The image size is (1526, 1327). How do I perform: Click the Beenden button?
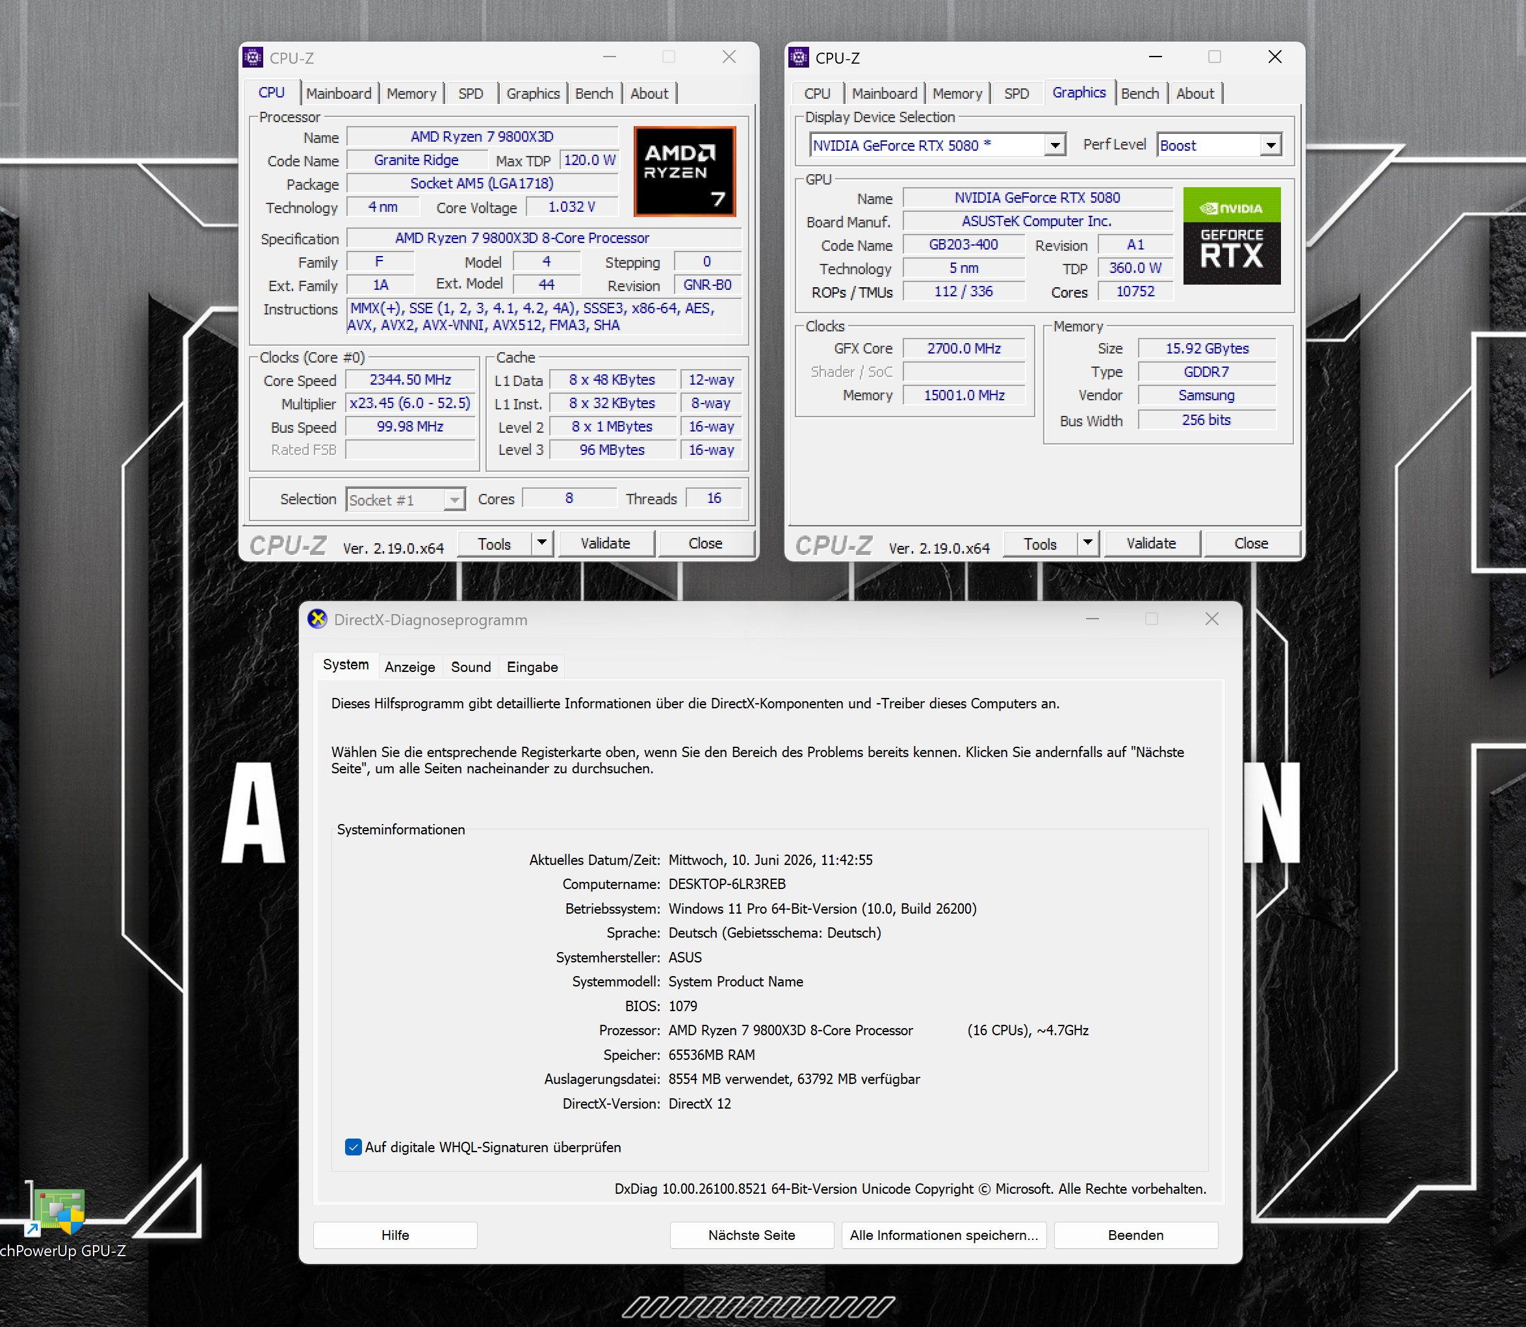[1136, 1235]
